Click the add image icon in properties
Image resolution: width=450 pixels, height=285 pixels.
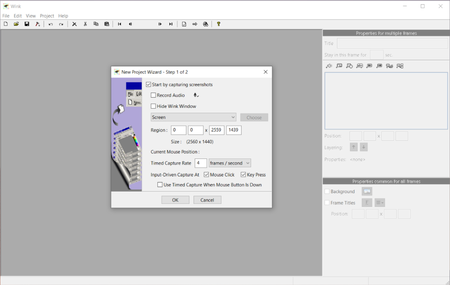click(339, 66)
